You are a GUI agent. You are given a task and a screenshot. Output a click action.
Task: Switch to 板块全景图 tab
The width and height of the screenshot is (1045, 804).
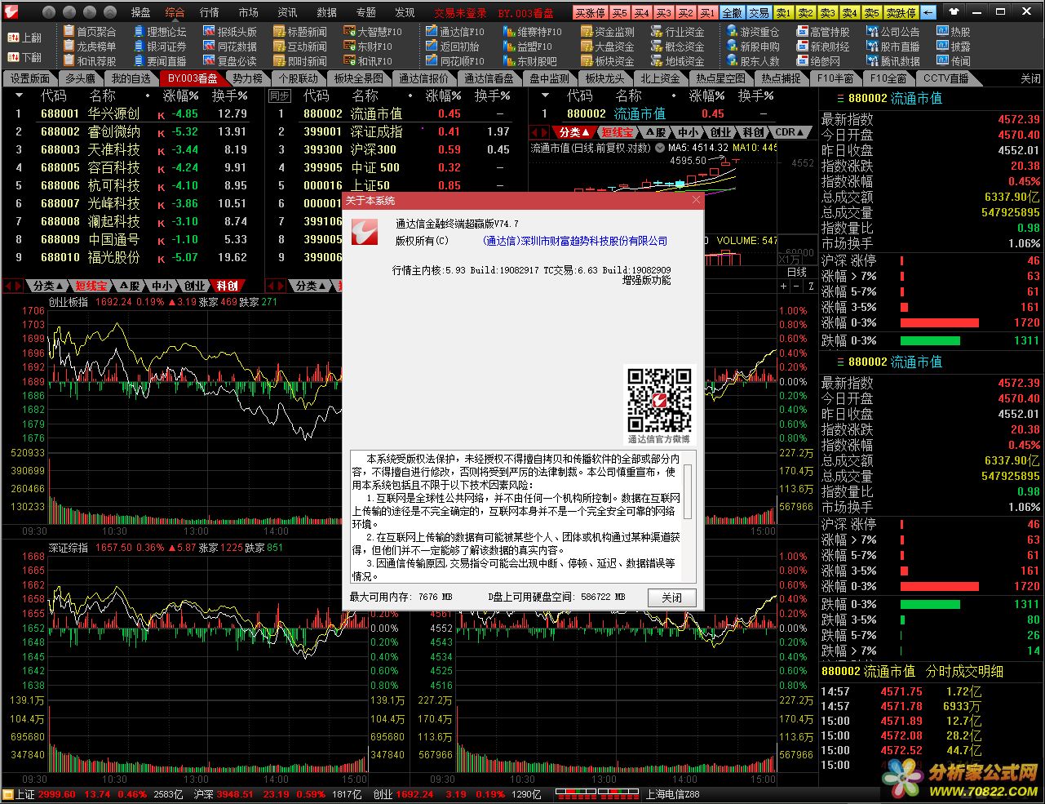(x=358, y=78)
